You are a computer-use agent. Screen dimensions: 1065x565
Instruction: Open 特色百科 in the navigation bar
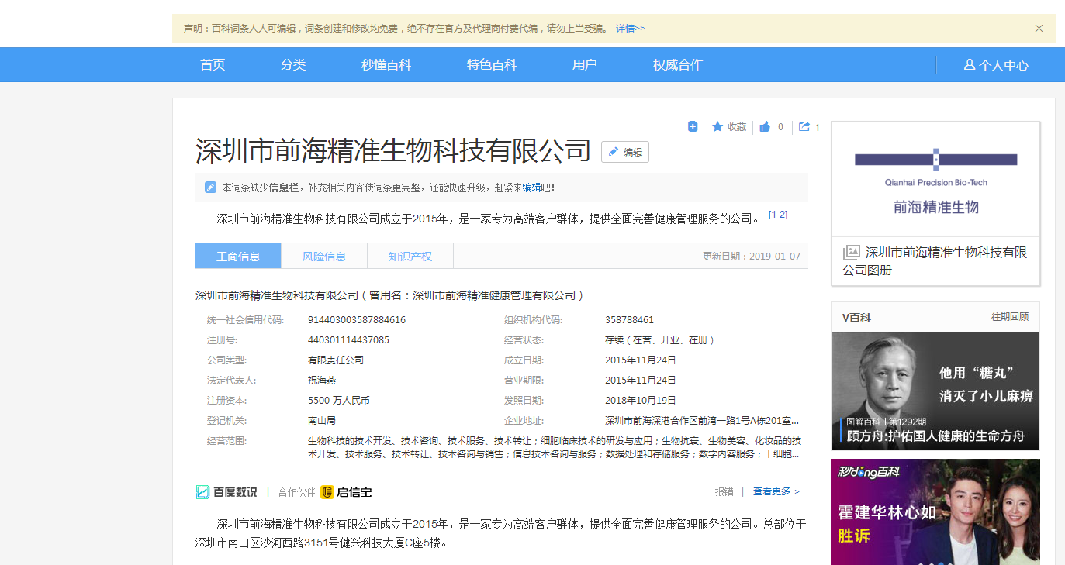(492, 65)
